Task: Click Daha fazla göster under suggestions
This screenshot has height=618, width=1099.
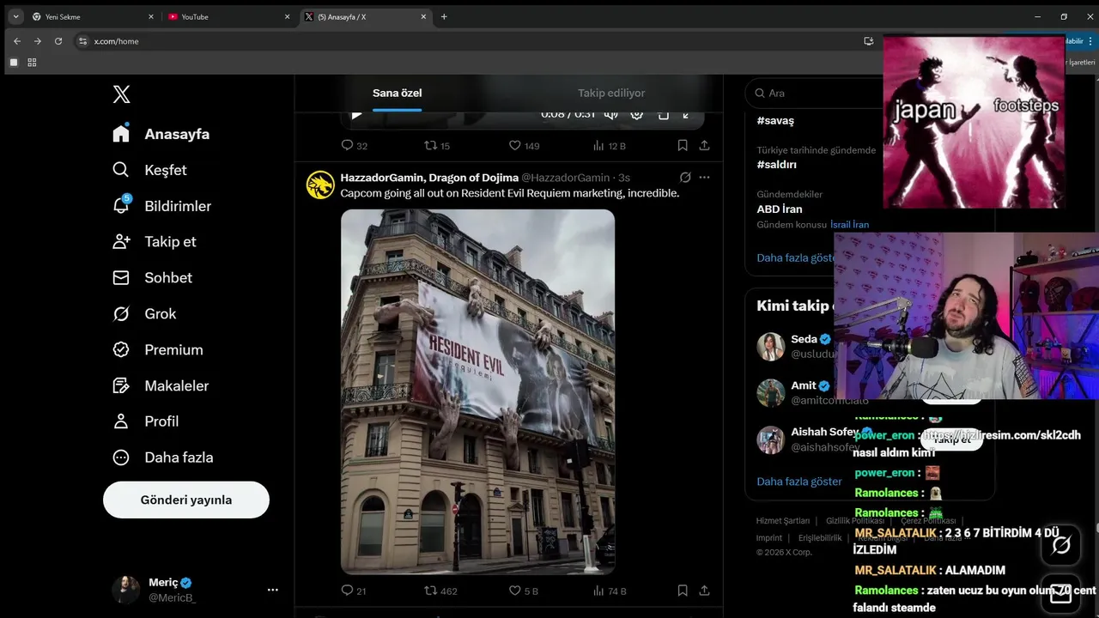Action: tap(799, 482)
